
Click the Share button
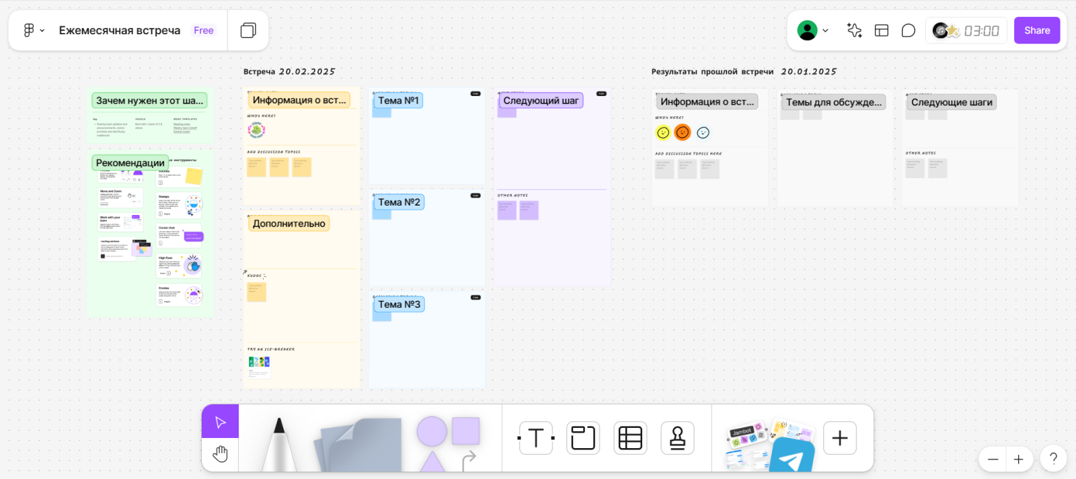[x=1037, y=30]
